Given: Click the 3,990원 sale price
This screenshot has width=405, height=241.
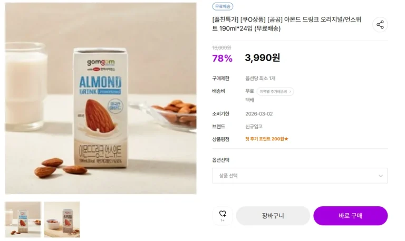Looking at the screenshot, I should (262, 58).
